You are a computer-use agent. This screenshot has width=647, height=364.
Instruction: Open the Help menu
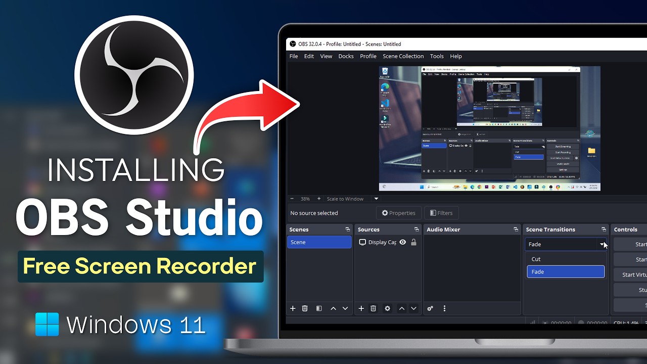click(x=456, y=56)
